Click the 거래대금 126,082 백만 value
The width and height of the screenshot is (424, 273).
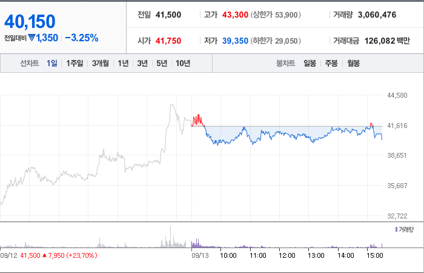click(x=387, y=41)
